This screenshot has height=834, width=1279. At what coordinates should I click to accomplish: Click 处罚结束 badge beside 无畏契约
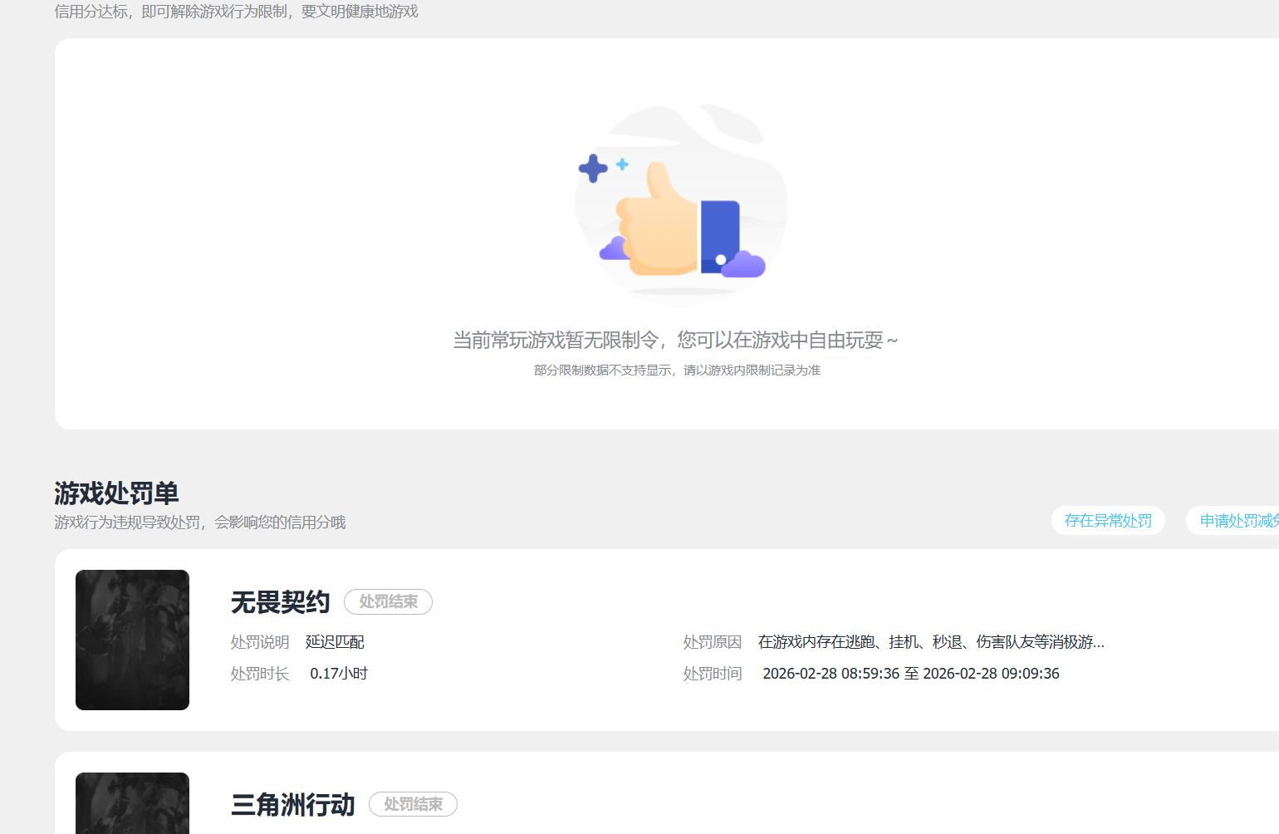point(388,601)
